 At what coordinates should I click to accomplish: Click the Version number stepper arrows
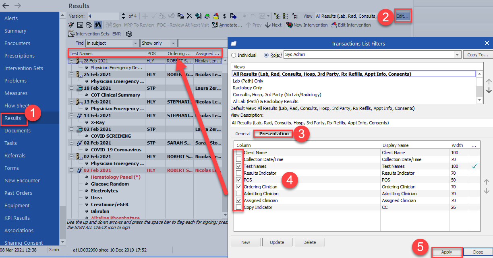click(x=122, y=16)
